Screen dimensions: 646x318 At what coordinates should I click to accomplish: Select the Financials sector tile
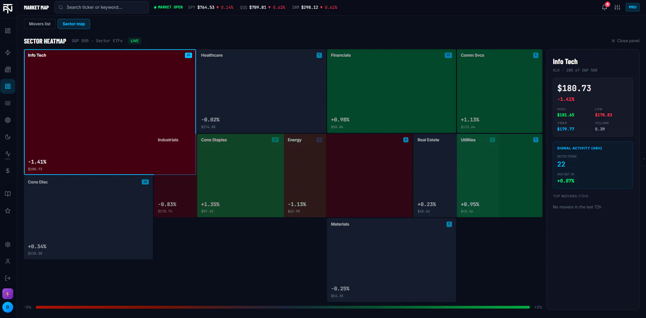(x=391, y=91)
